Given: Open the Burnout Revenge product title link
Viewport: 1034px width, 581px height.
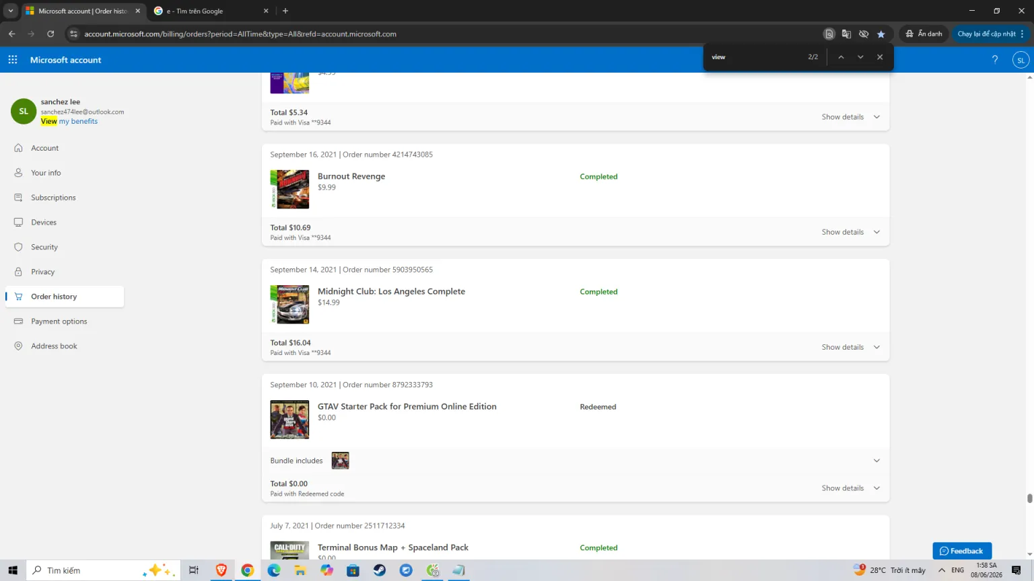Looking at the screenshot, I should point(351,176).
